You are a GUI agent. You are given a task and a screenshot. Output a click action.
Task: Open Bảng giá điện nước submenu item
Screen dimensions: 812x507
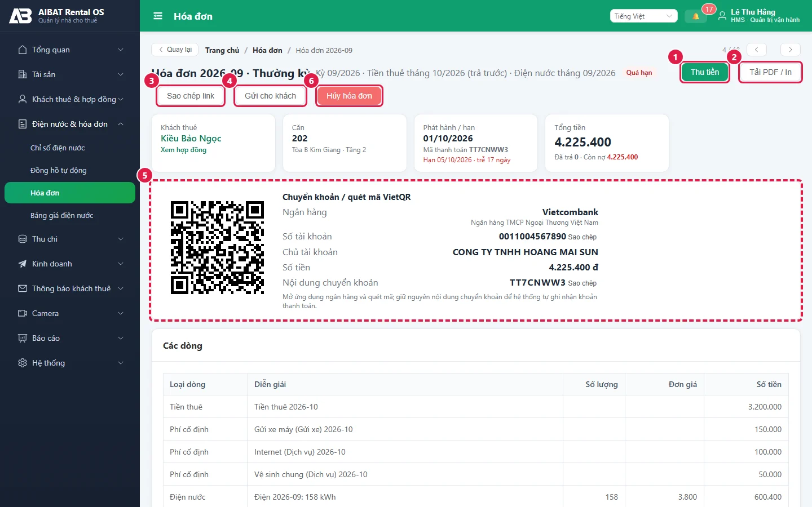pos(70,215)
